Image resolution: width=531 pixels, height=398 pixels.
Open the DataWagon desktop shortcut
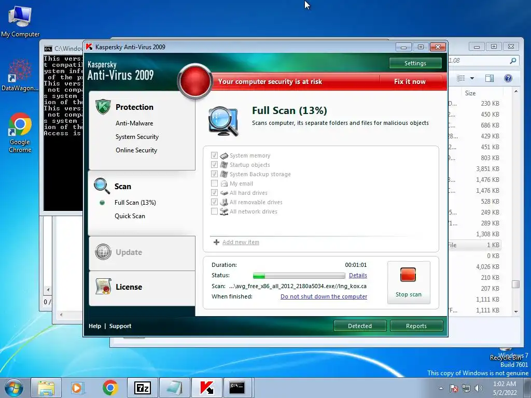tap(20, 75)
